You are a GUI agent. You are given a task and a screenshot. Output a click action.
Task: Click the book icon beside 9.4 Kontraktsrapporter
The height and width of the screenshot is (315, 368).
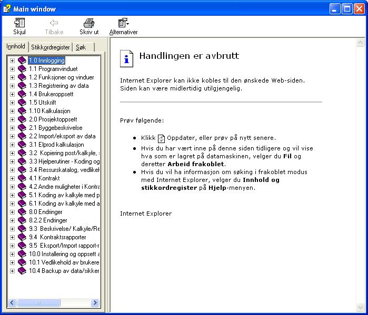click(x=22, y=237)
